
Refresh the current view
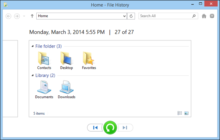[x=131, y=16]
